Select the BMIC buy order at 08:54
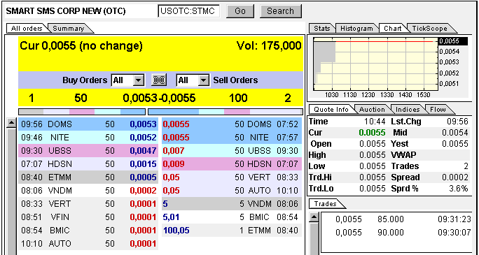Image resolution: width=479 pixels, height=255 pixels. click(x=88, y=231)
